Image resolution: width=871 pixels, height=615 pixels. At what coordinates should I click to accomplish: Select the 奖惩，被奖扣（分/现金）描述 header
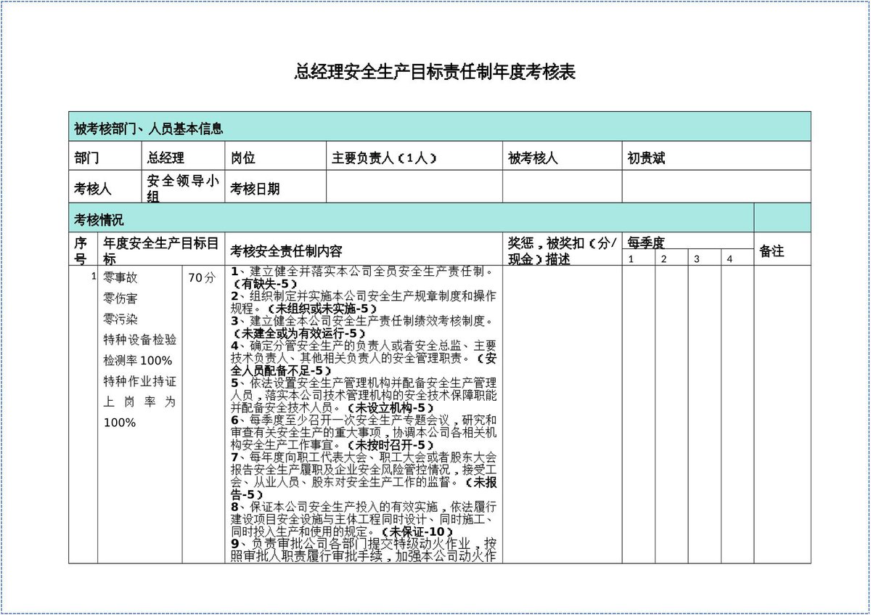pos(563,250)
